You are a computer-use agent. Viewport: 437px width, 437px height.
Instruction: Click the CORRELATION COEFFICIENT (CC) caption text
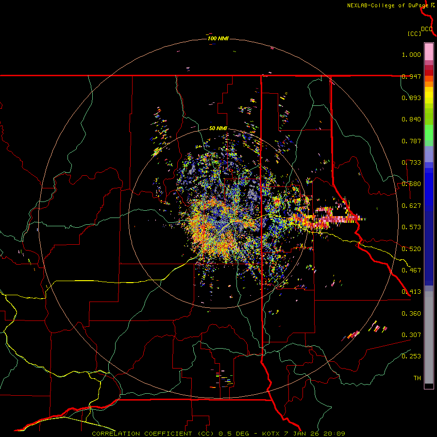click(x=153, y=434)
